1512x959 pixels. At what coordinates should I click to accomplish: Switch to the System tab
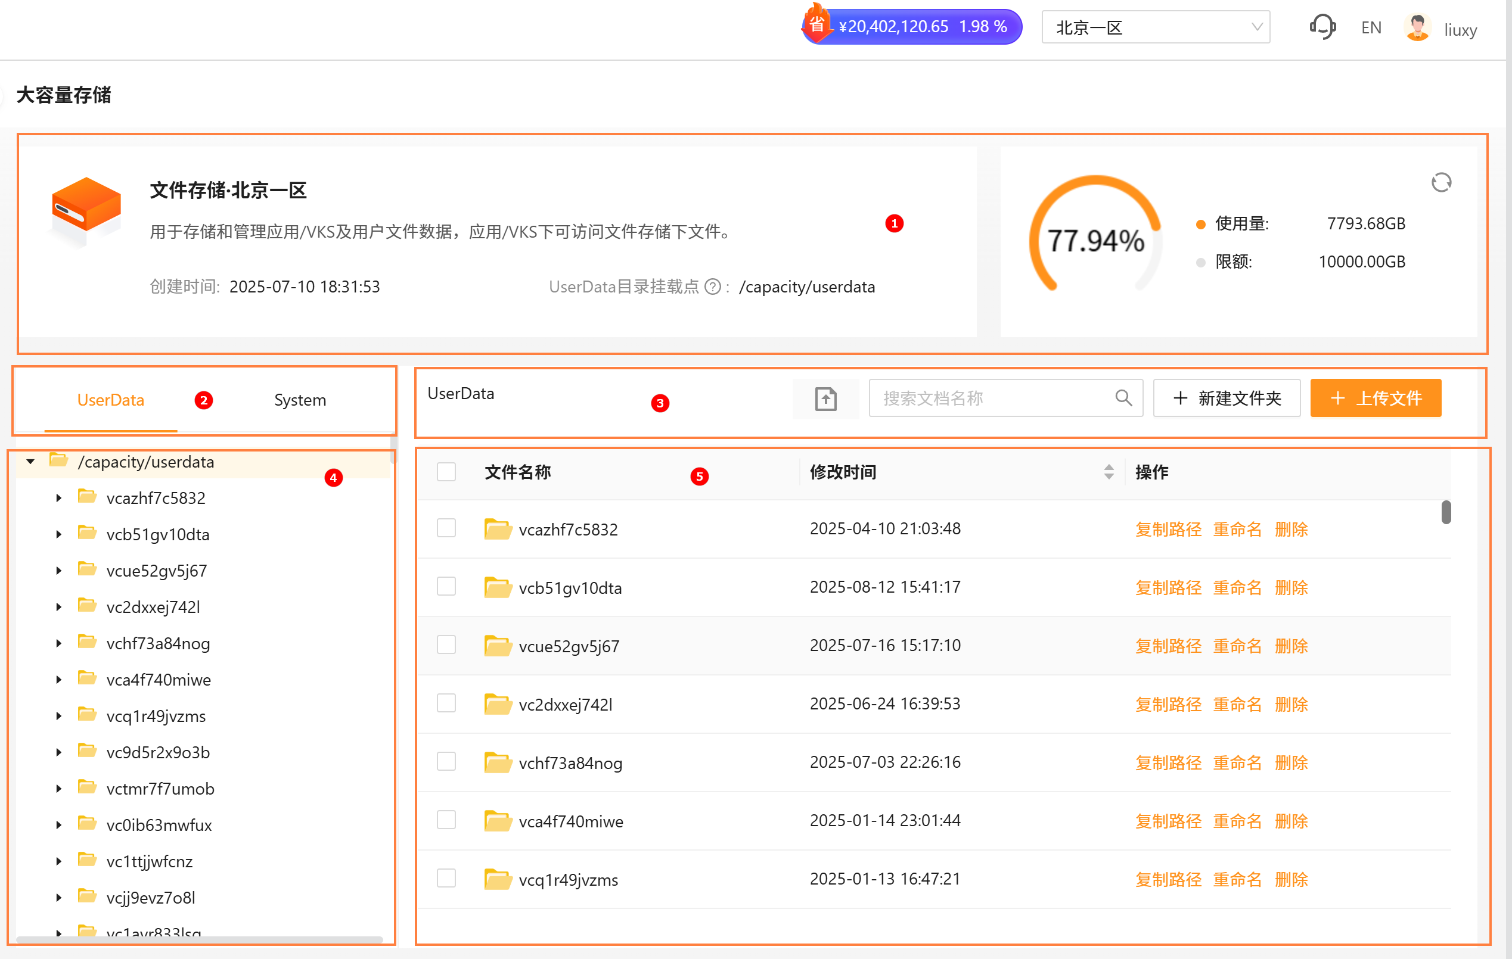[300, 400]
